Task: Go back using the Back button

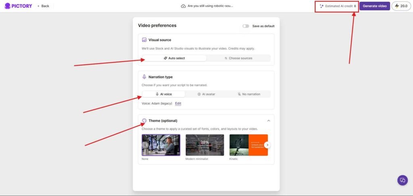Action: coord(44,6)
